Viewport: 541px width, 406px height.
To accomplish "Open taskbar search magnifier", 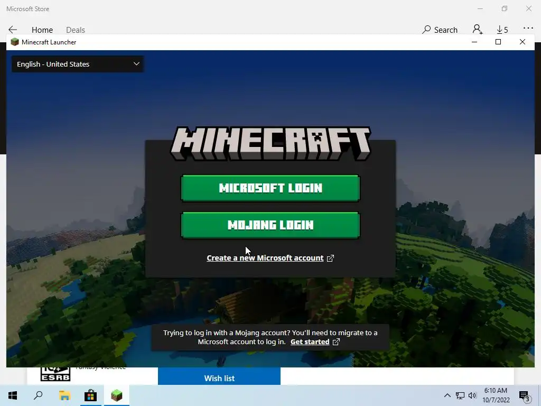I will (38, 395).
